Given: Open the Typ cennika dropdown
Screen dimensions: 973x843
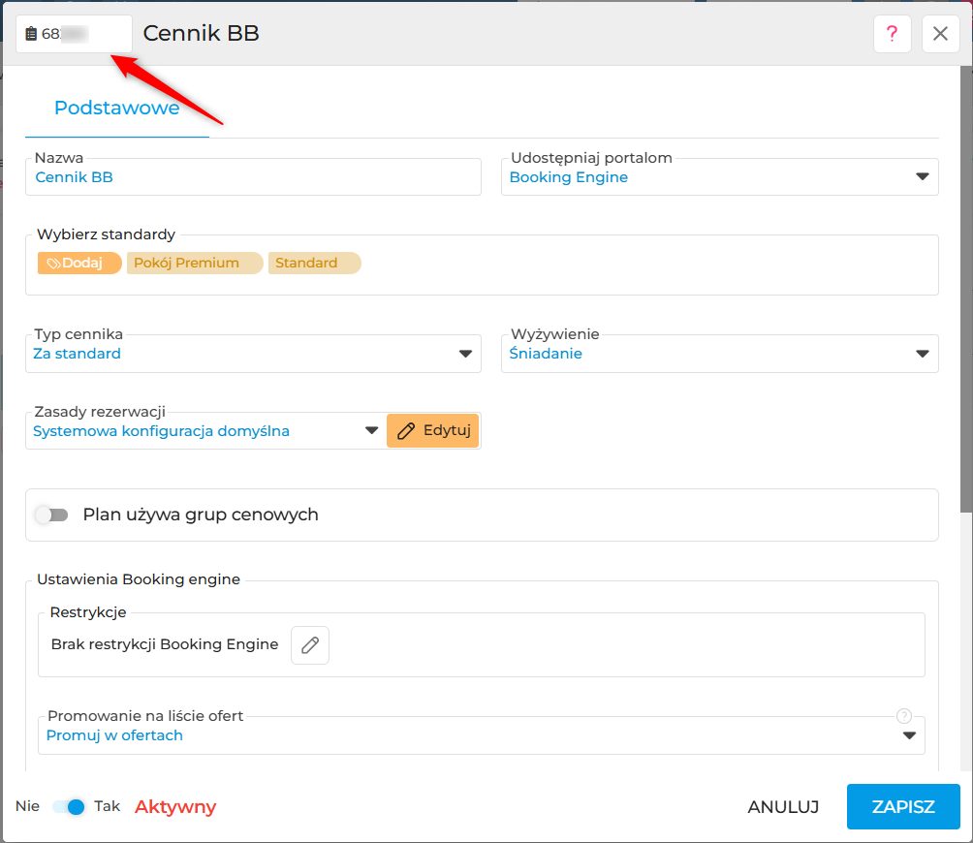Looking at the screenshot, I should pos(253,354).
